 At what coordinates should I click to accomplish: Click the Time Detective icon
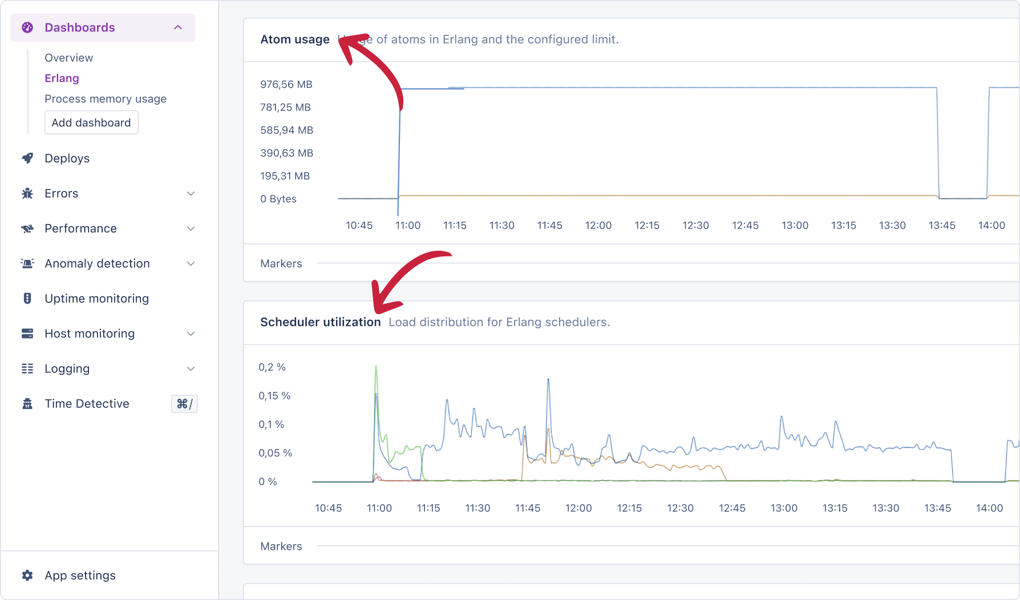[27, 404]
